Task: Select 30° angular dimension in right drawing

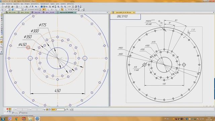Action: pos(176,20)
